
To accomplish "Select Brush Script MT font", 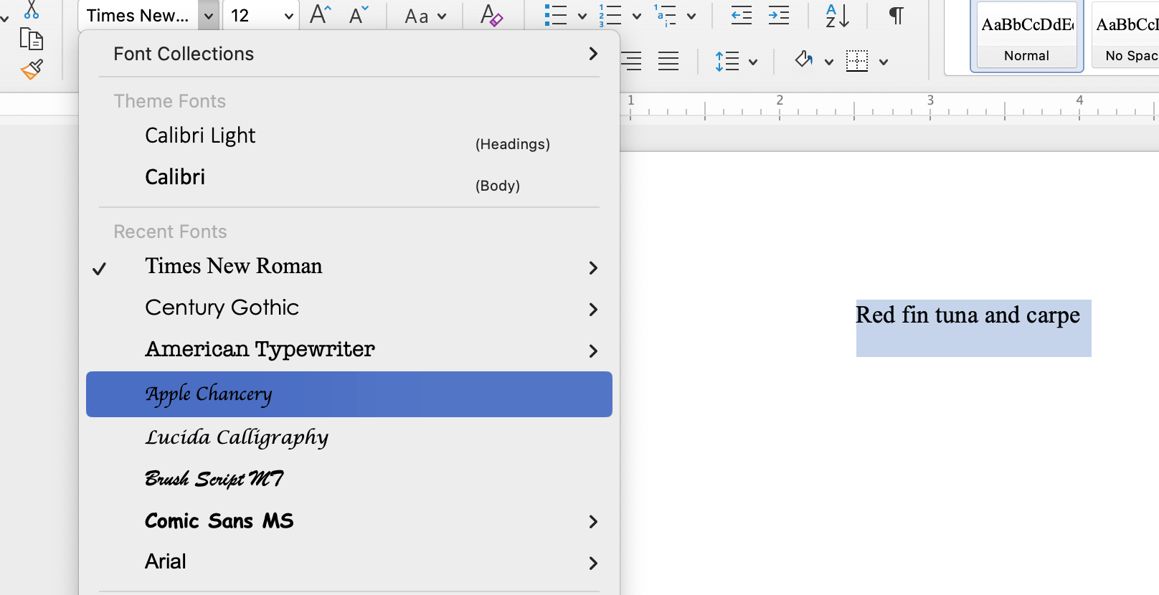I will 349,479.
